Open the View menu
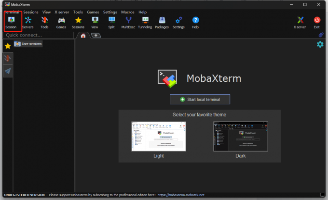The width and height of the screenshot is (328, 200). point(46,12)
